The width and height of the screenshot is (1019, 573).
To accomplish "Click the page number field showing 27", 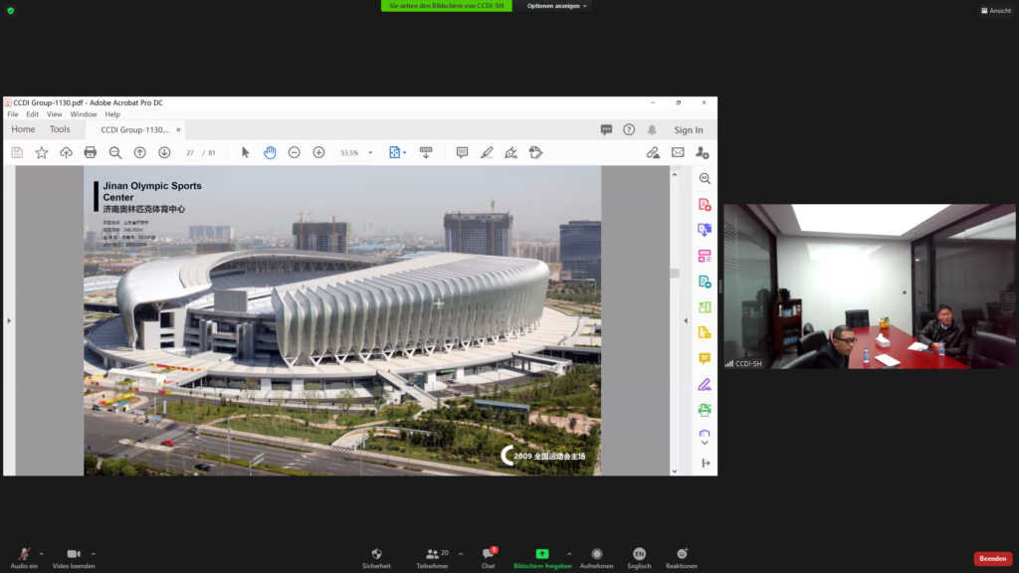I will [x=190, y=153].
